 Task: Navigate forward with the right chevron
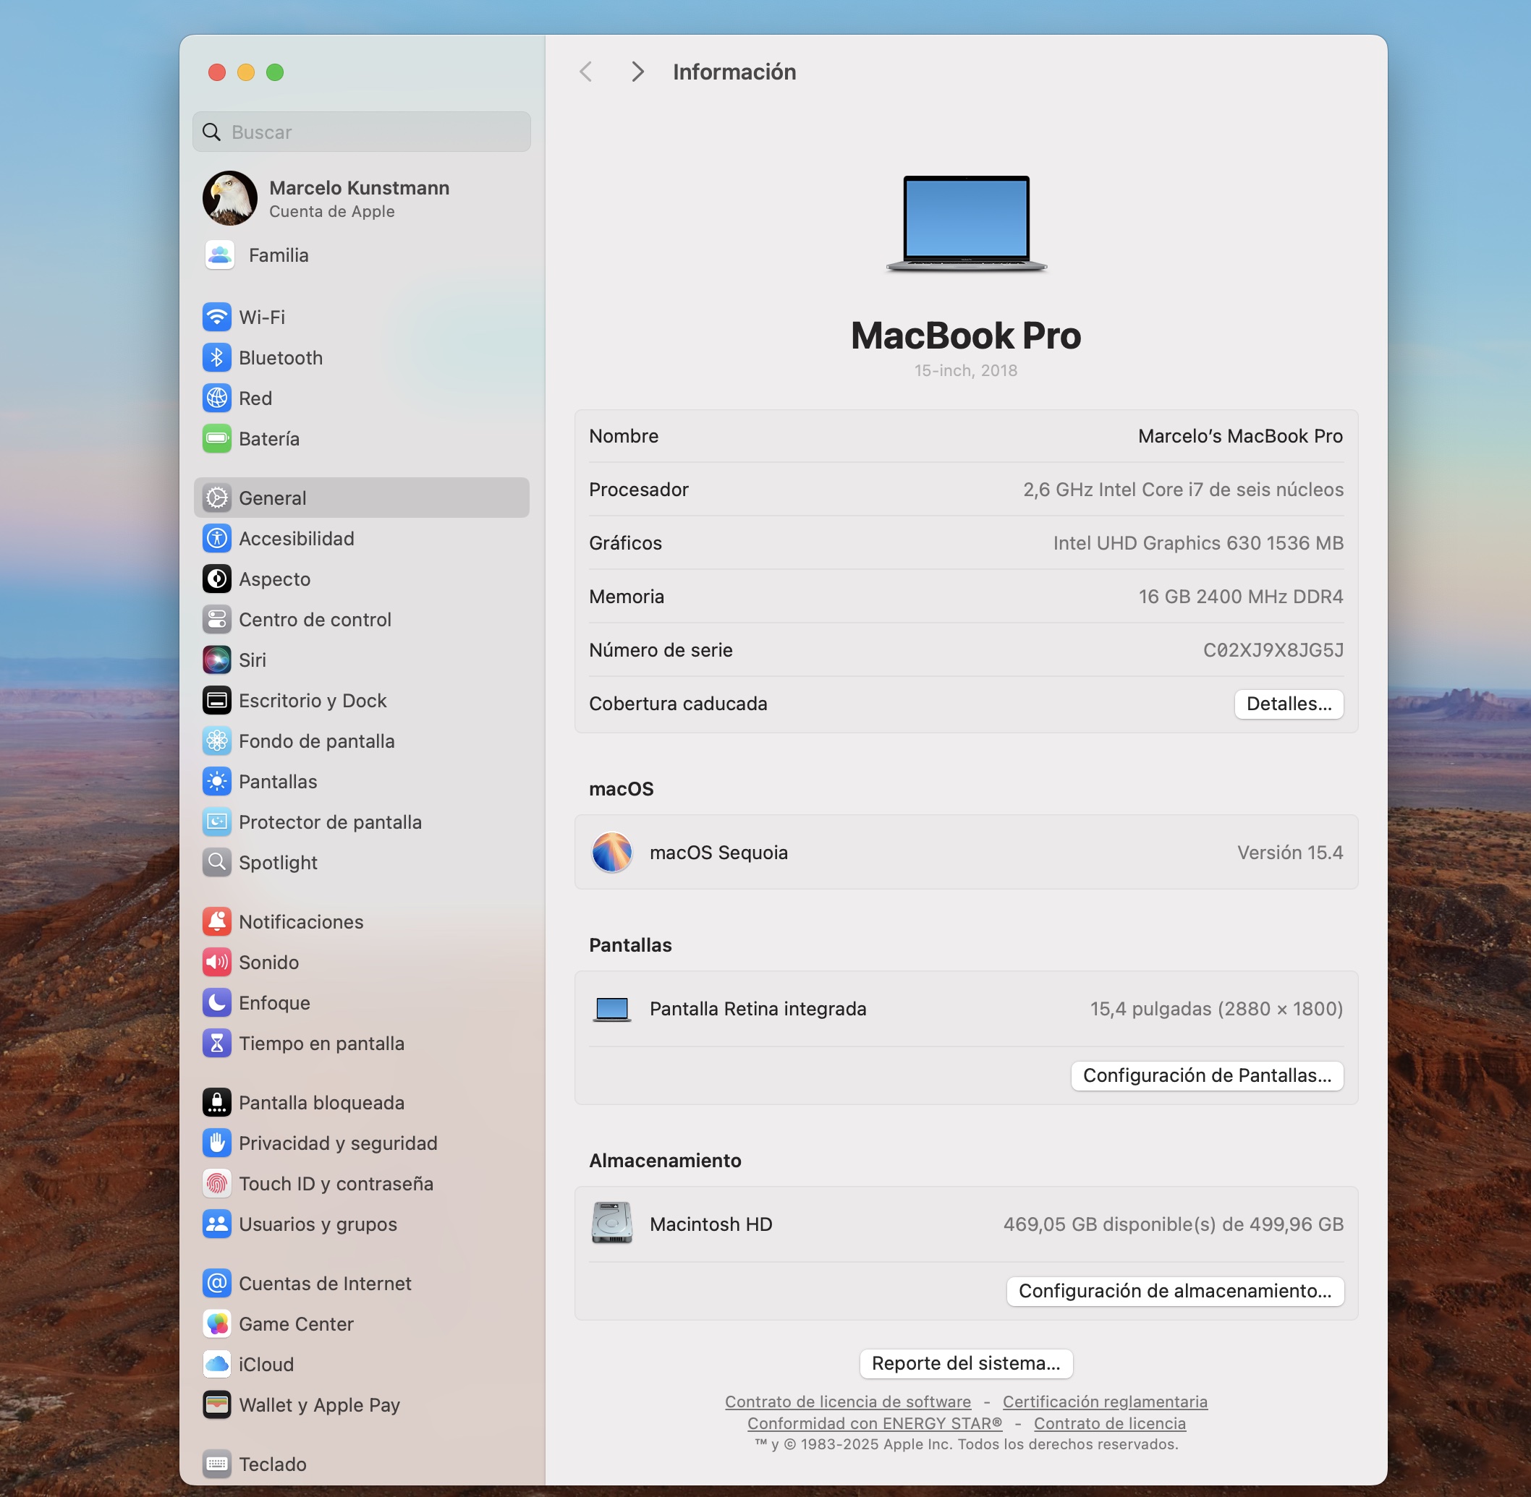click(637, 72)
